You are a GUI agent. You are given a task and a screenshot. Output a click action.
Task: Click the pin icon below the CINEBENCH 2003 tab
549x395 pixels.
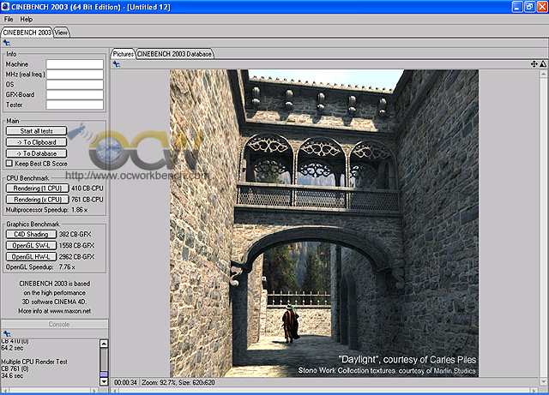pos(6,43)
